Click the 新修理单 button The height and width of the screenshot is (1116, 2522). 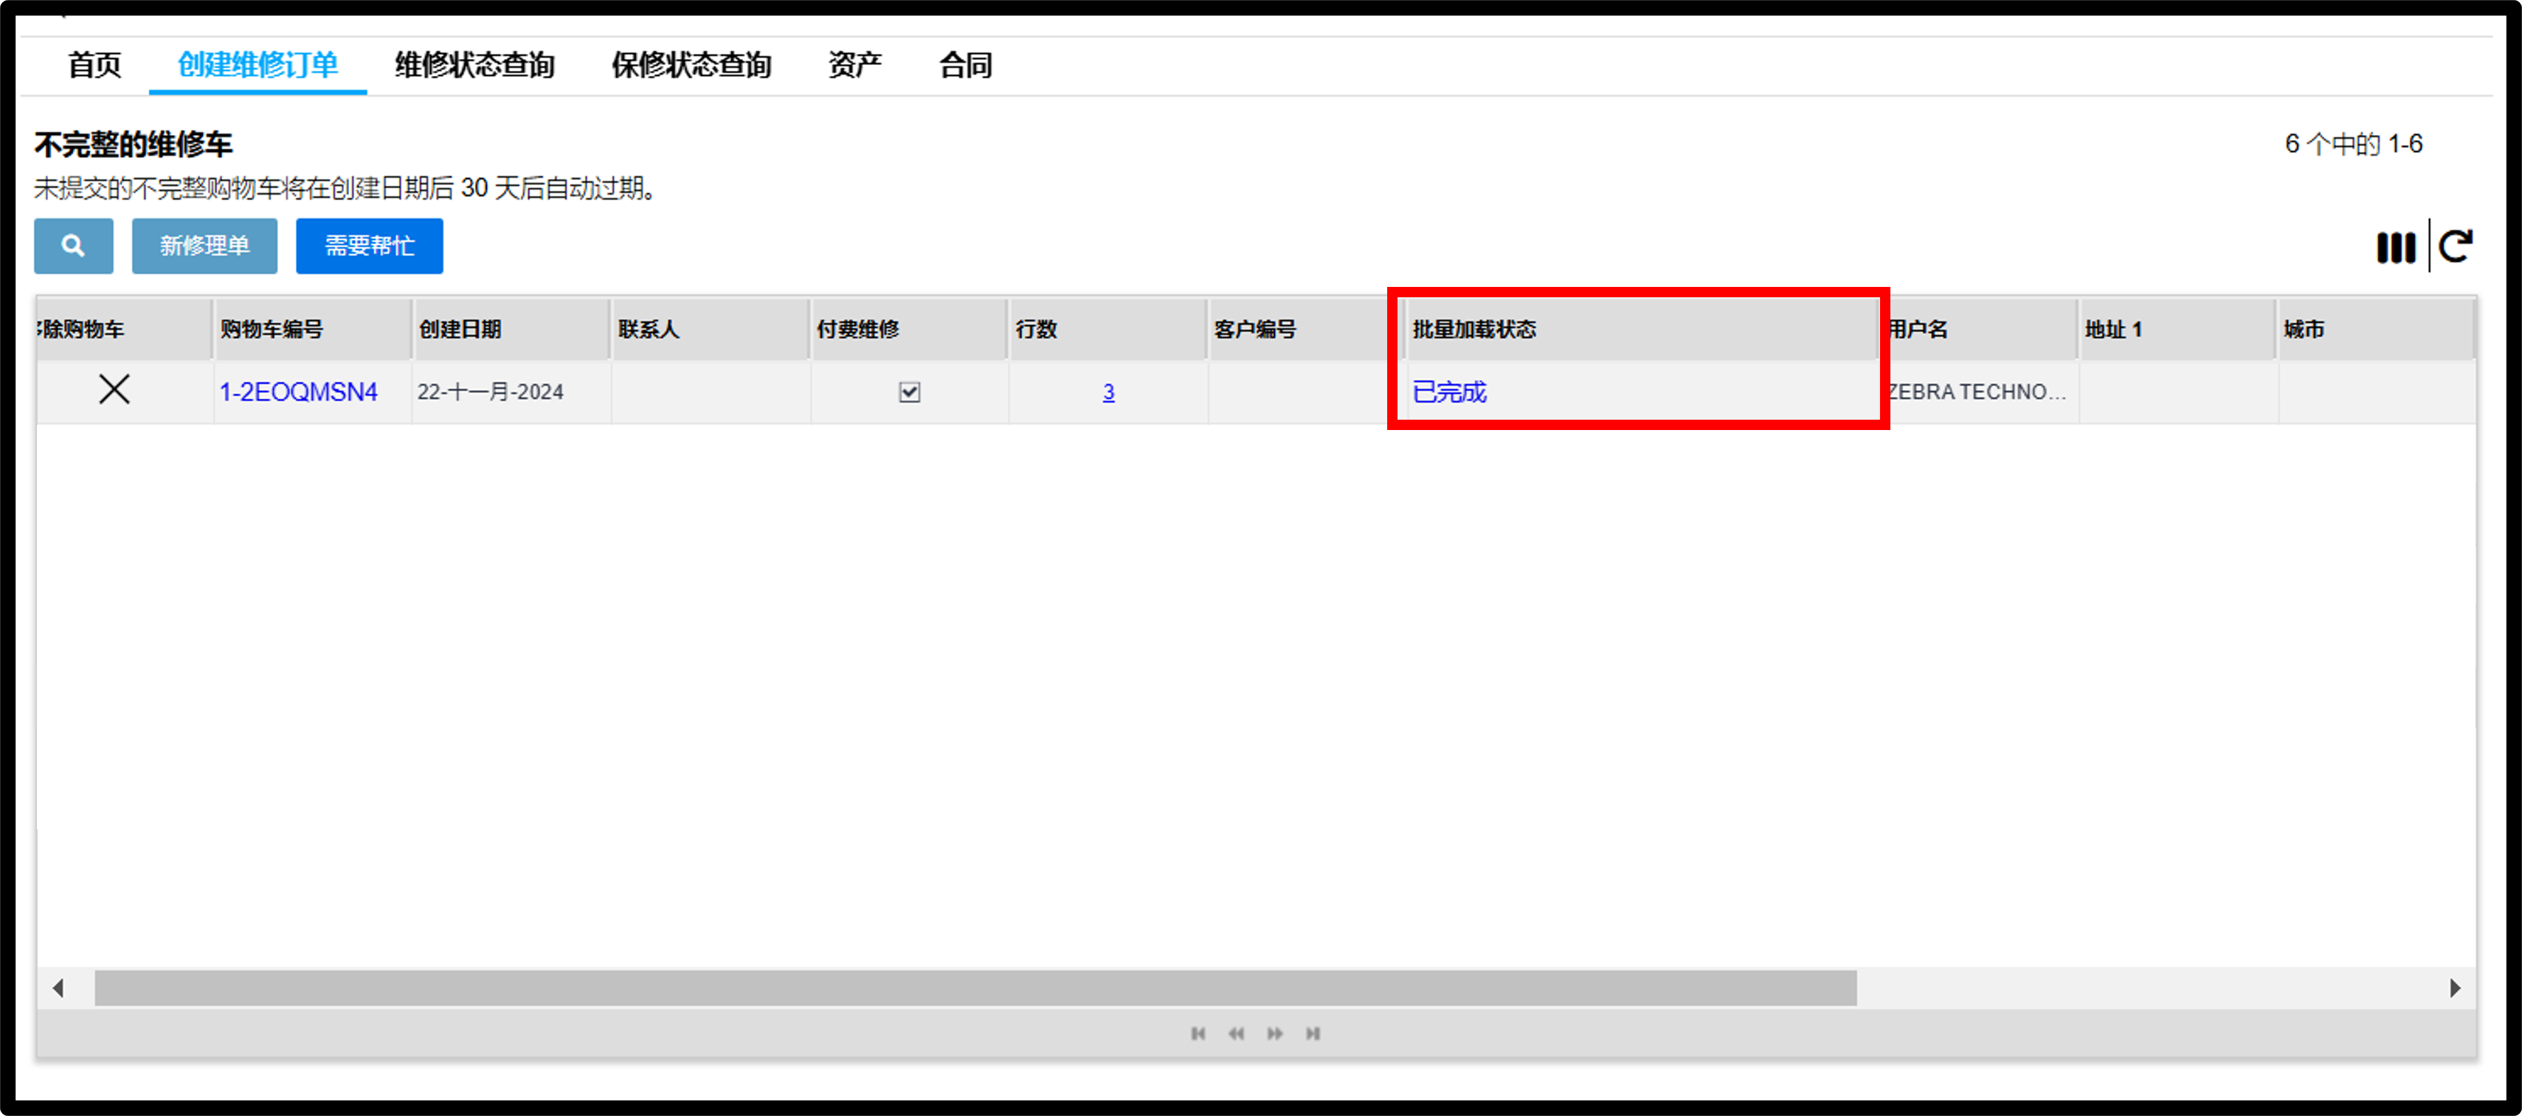tap(204, 246)
